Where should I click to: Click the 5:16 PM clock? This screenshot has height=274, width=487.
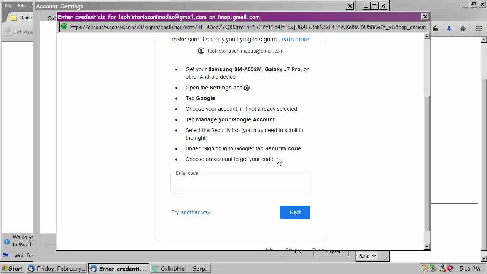pos(469,269)
